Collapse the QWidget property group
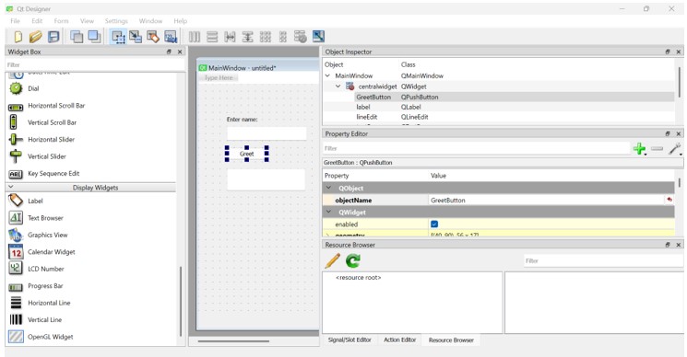Viewport: 687px width, 357px height. (x=328, y=213)
